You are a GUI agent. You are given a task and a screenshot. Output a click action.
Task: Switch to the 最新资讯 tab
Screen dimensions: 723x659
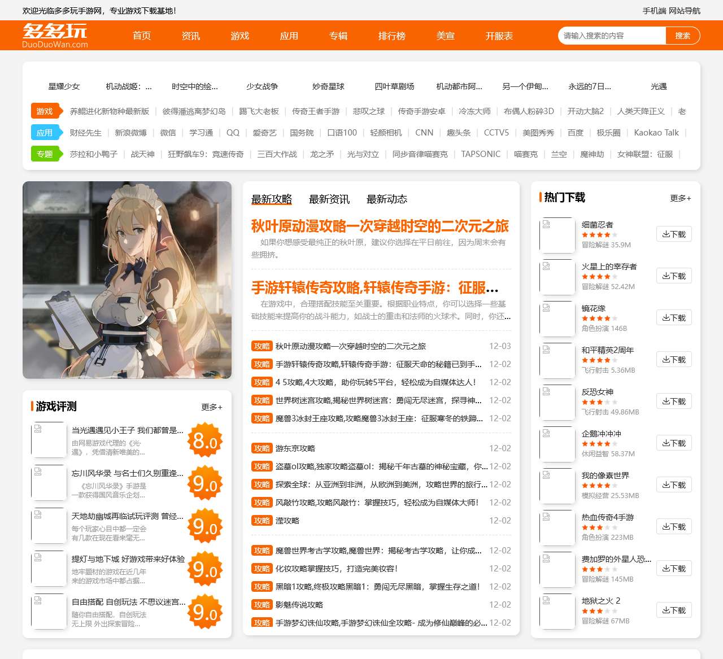coord(329,199)
